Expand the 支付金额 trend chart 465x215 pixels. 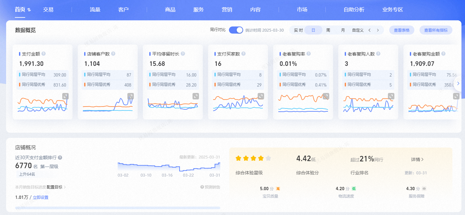point(65,96)
